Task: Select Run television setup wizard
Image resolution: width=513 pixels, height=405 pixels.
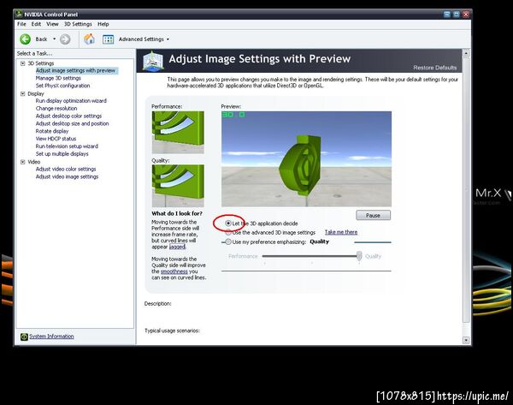Action: coord(67,146)
